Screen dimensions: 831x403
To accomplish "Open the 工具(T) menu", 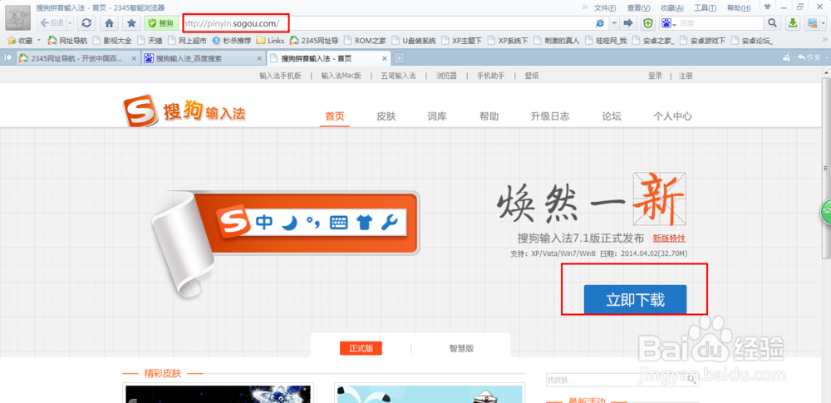I will [x=706, y=8].
